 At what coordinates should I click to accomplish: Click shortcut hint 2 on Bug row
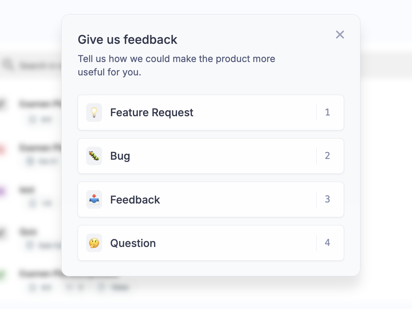click(327, 156)
